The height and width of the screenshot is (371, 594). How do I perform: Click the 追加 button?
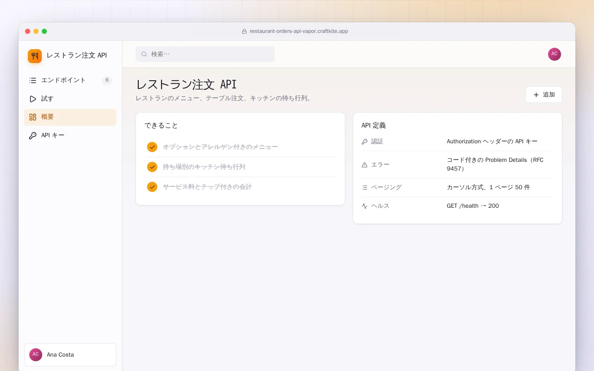click(x=544, y=95)
